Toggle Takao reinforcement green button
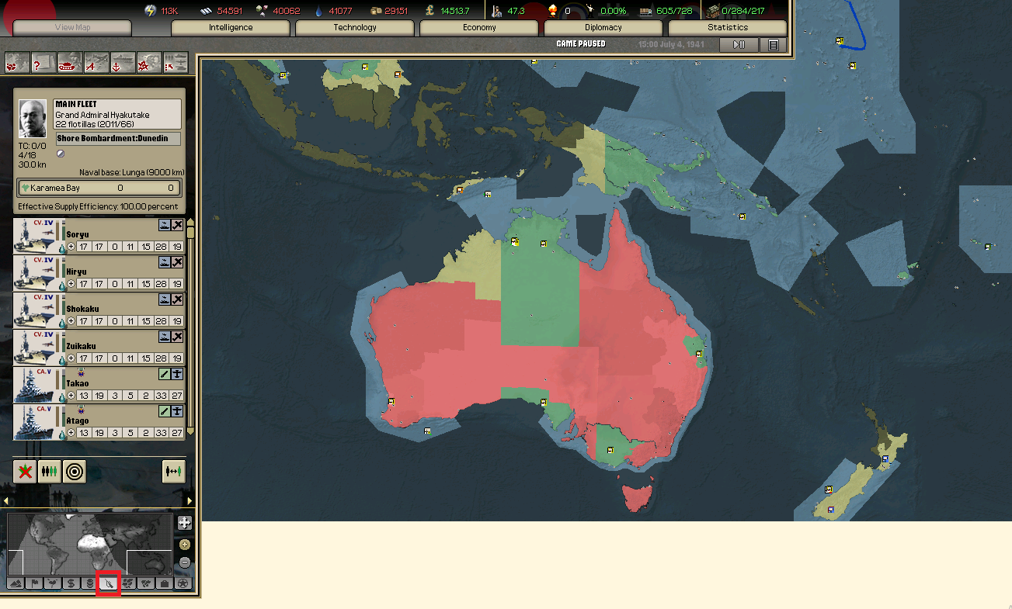This screenshot has width=1012, height=609. click(x=165, y=374)
